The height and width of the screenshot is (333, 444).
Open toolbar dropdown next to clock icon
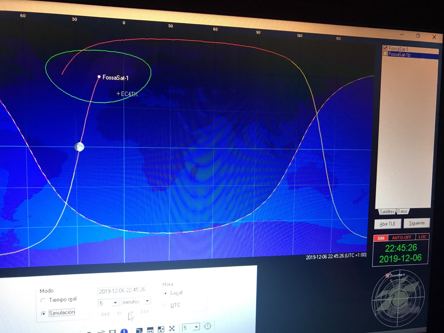tap(196, 327)
